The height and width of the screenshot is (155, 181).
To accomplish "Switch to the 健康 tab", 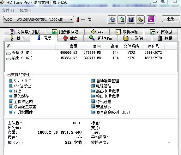I will pyautogui.click(x=70, y=38).
